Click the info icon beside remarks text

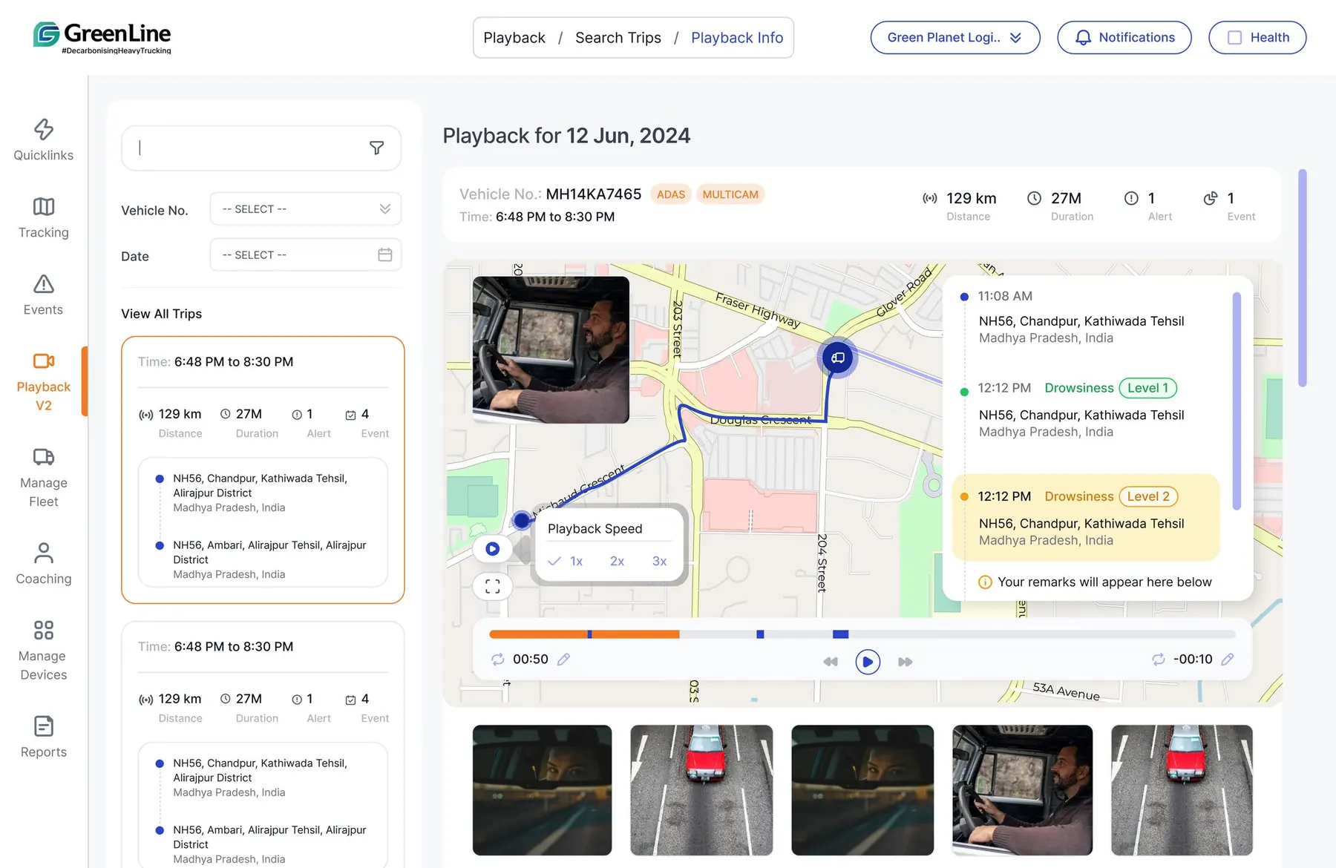click(x=985, y=582)
